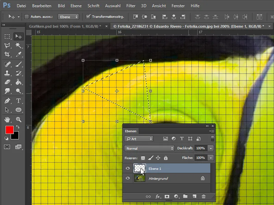This screenshot has height=205, width=274.
Task: Delete the selected layer with the trash icon
Action: tap(204, 196)
